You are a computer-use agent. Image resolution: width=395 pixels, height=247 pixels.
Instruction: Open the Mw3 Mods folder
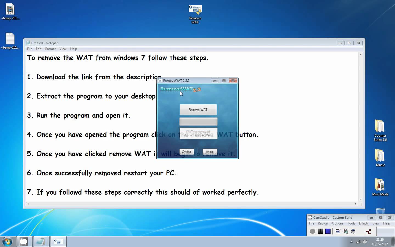click(x=380, y=187)
